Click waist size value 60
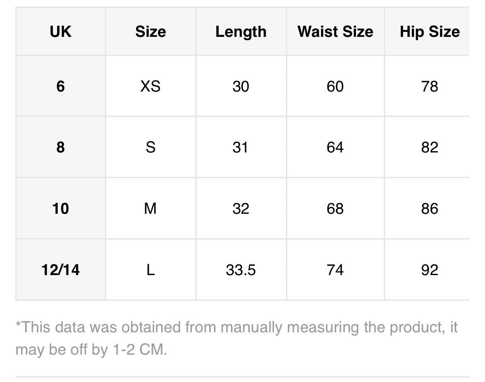The height and width of the screenshot is (382, 485). pyautogui.click(x=335, y=86)
